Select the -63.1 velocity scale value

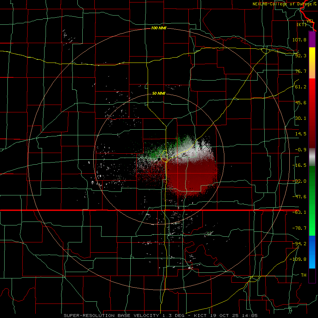[x=299, y=212]
